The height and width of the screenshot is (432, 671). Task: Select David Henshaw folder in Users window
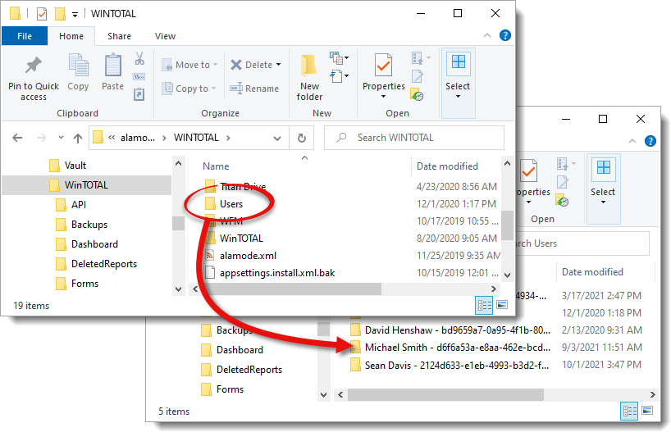click(x=450, y=330)
